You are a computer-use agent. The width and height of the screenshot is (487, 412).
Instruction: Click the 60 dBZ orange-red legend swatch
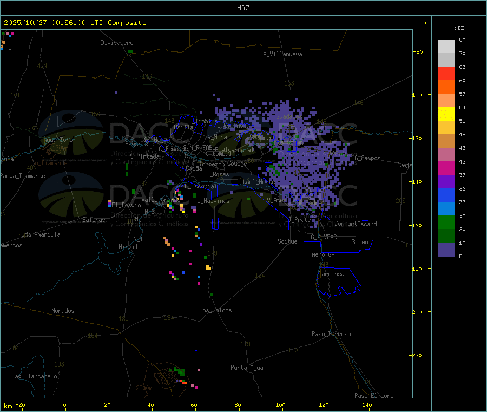click(446, 87)
